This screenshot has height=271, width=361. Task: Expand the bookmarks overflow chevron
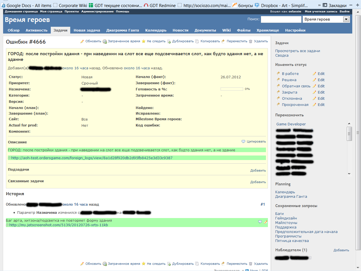pyautogui.click(x=319, y=5)
